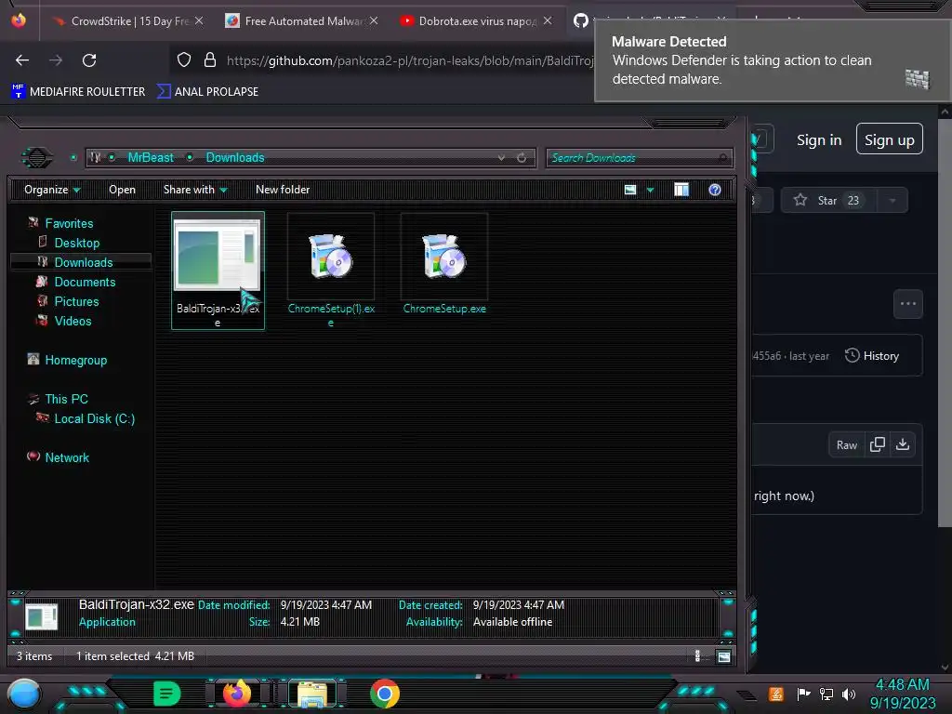952x714 pixels.
Task: Close the Dobrota.exe YouTube tab
Action: (548, 20)
